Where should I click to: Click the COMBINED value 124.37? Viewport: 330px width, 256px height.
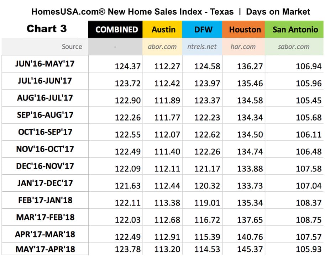click(x=127, y=66)
